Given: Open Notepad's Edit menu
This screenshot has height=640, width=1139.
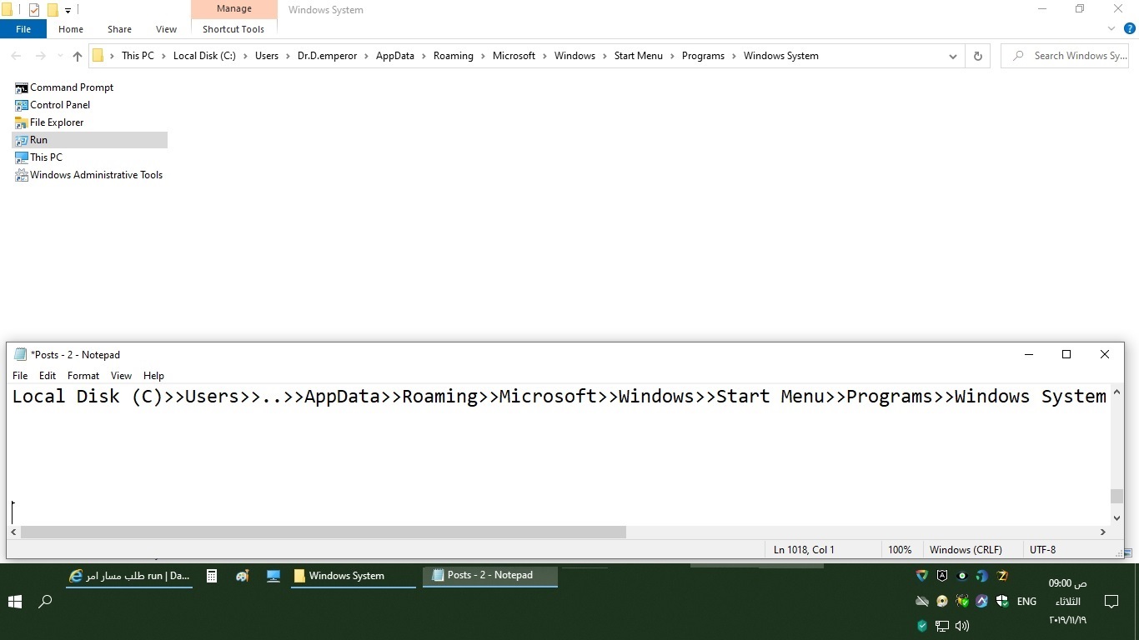Looking at the screenshot, I should (48, 376).
